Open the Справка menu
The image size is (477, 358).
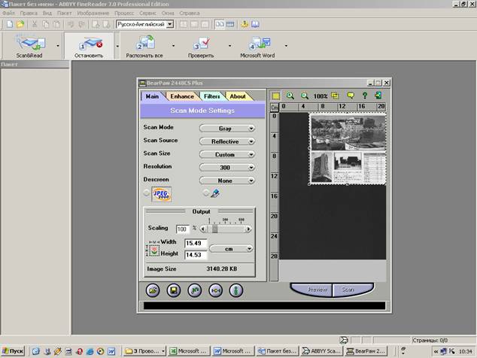pos(190,13)
